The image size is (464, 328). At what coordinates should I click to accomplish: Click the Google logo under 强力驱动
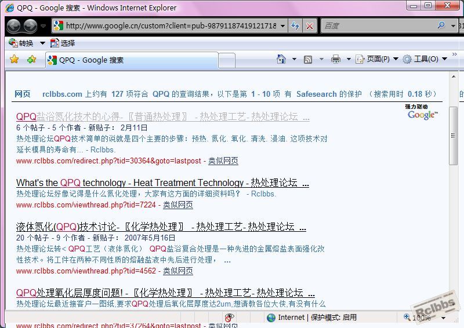423,115
